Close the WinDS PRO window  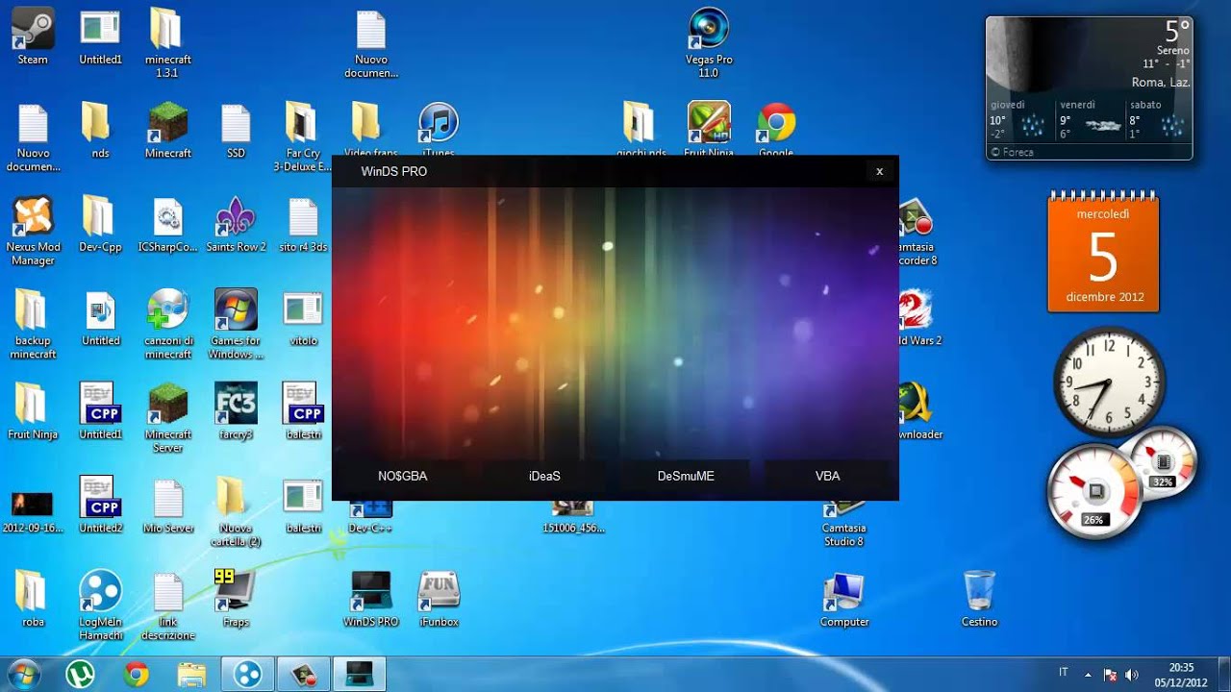point(879,171)
